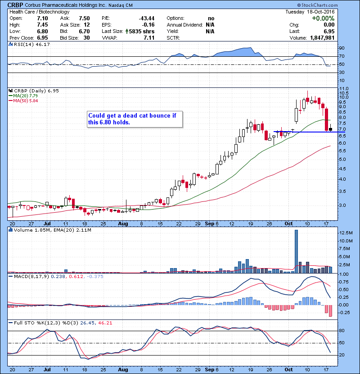Click the MA(20) 7.79 legend entry

point(23,96)
